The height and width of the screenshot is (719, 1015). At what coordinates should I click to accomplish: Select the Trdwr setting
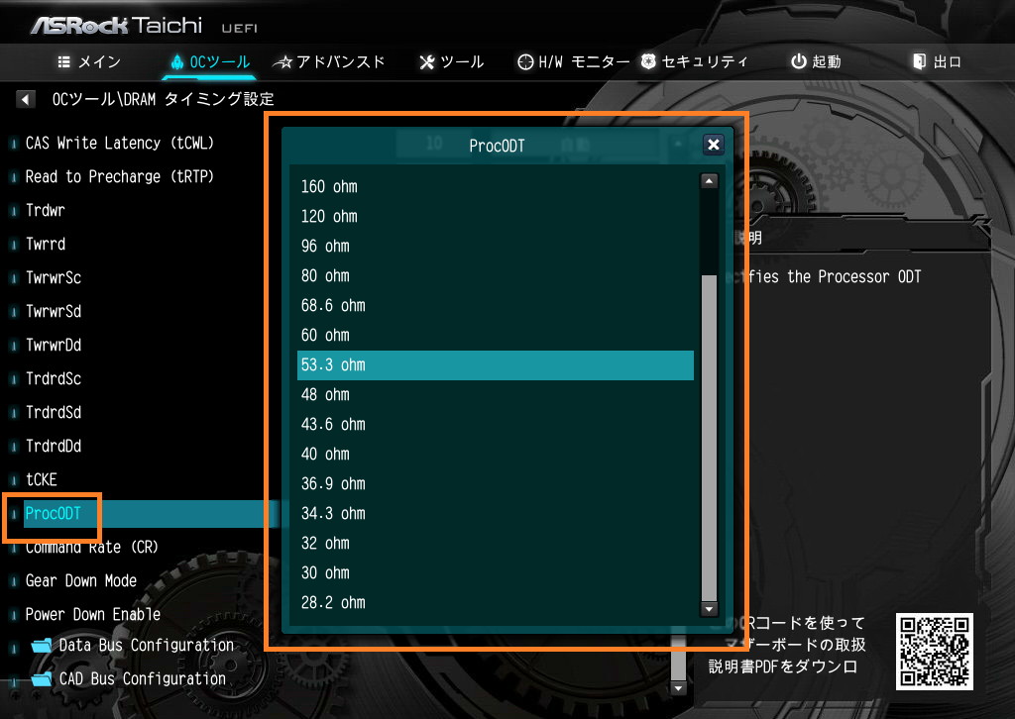point(46,210)
